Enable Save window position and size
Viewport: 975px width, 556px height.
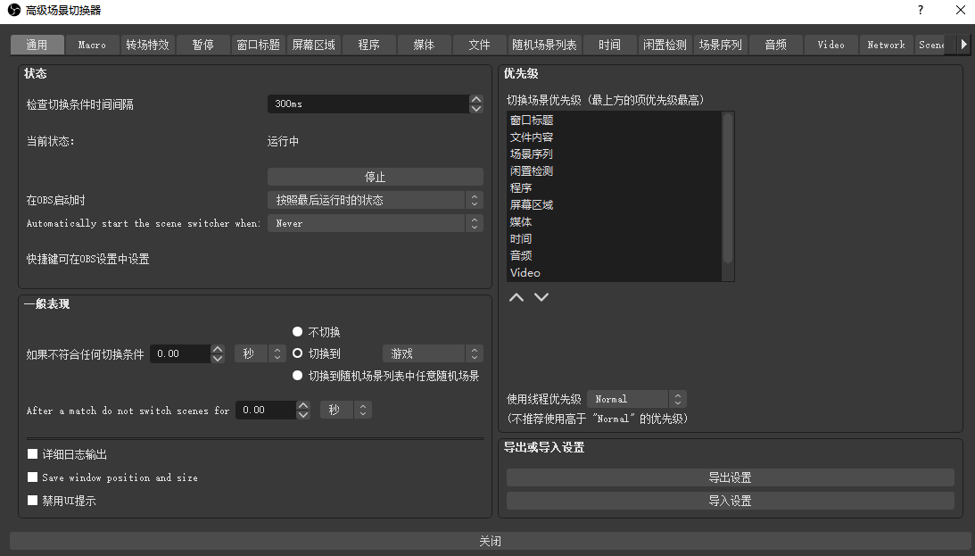tap(33, 477)
